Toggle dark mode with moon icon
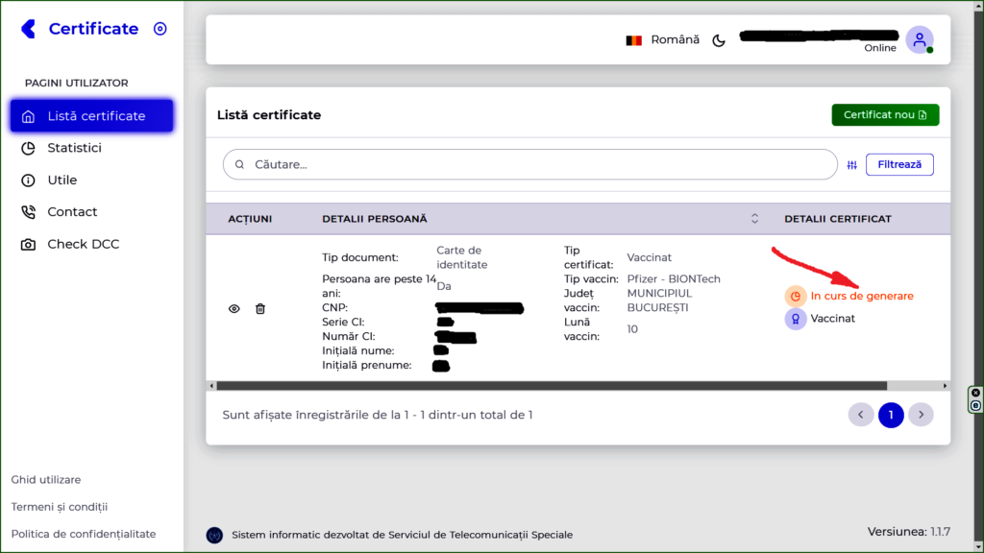984x553 pixels. 718,40
